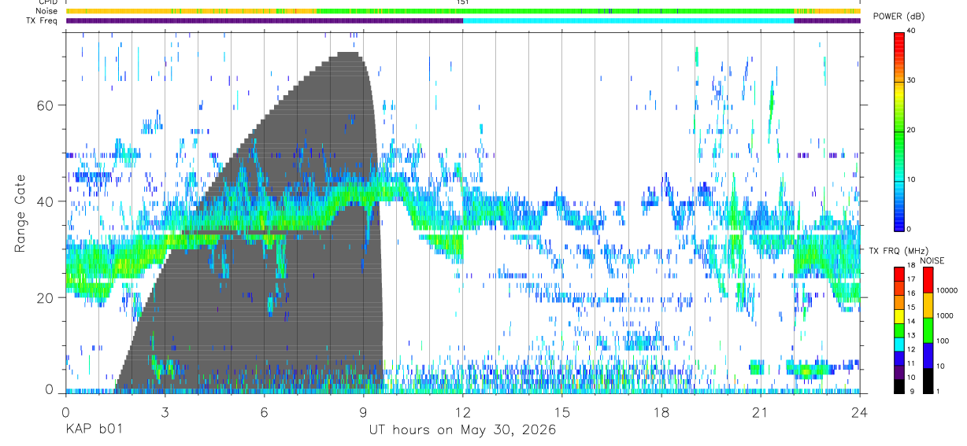This screenshot has width=967, height=446.
Task: Click the "100" label on the NOISE scale
Action: click(x=943, y=341)
